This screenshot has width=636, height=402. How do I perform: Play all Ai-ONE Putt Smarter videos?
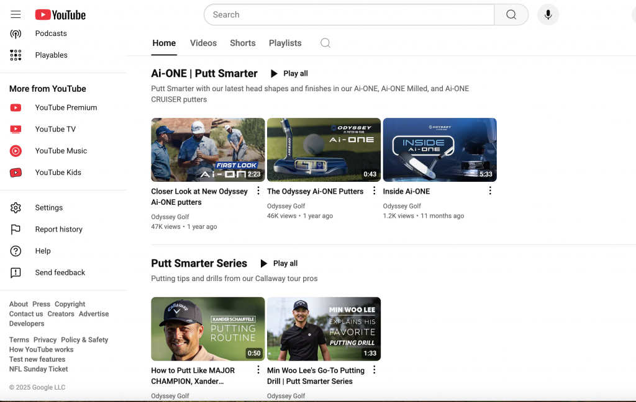click(289, 73)
